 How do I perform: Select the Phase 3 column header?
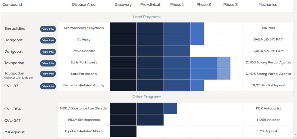(x=230, y=5)
